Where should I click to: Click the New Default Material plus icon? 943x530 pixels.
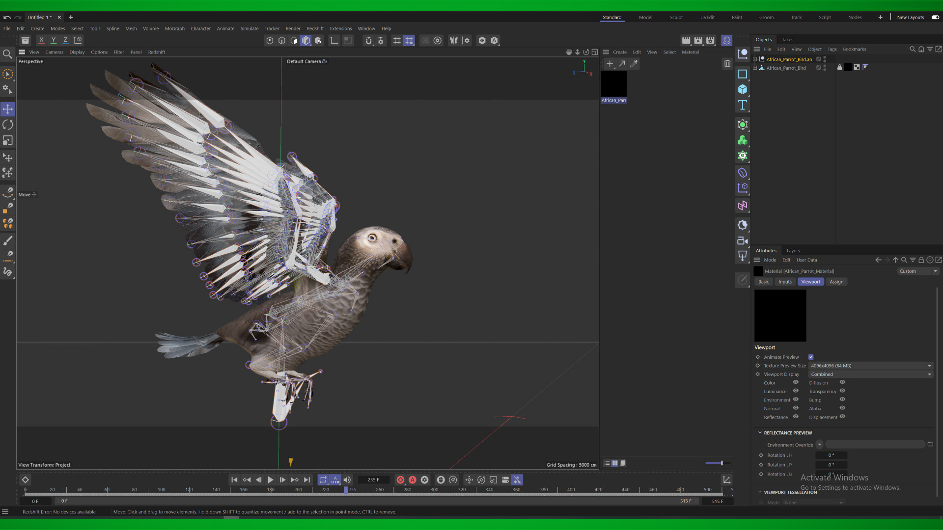tap(610, 63)
